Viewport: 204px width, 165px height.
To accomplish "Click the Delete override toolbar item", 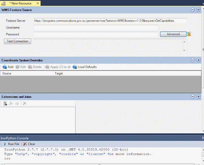I will 35,67.
